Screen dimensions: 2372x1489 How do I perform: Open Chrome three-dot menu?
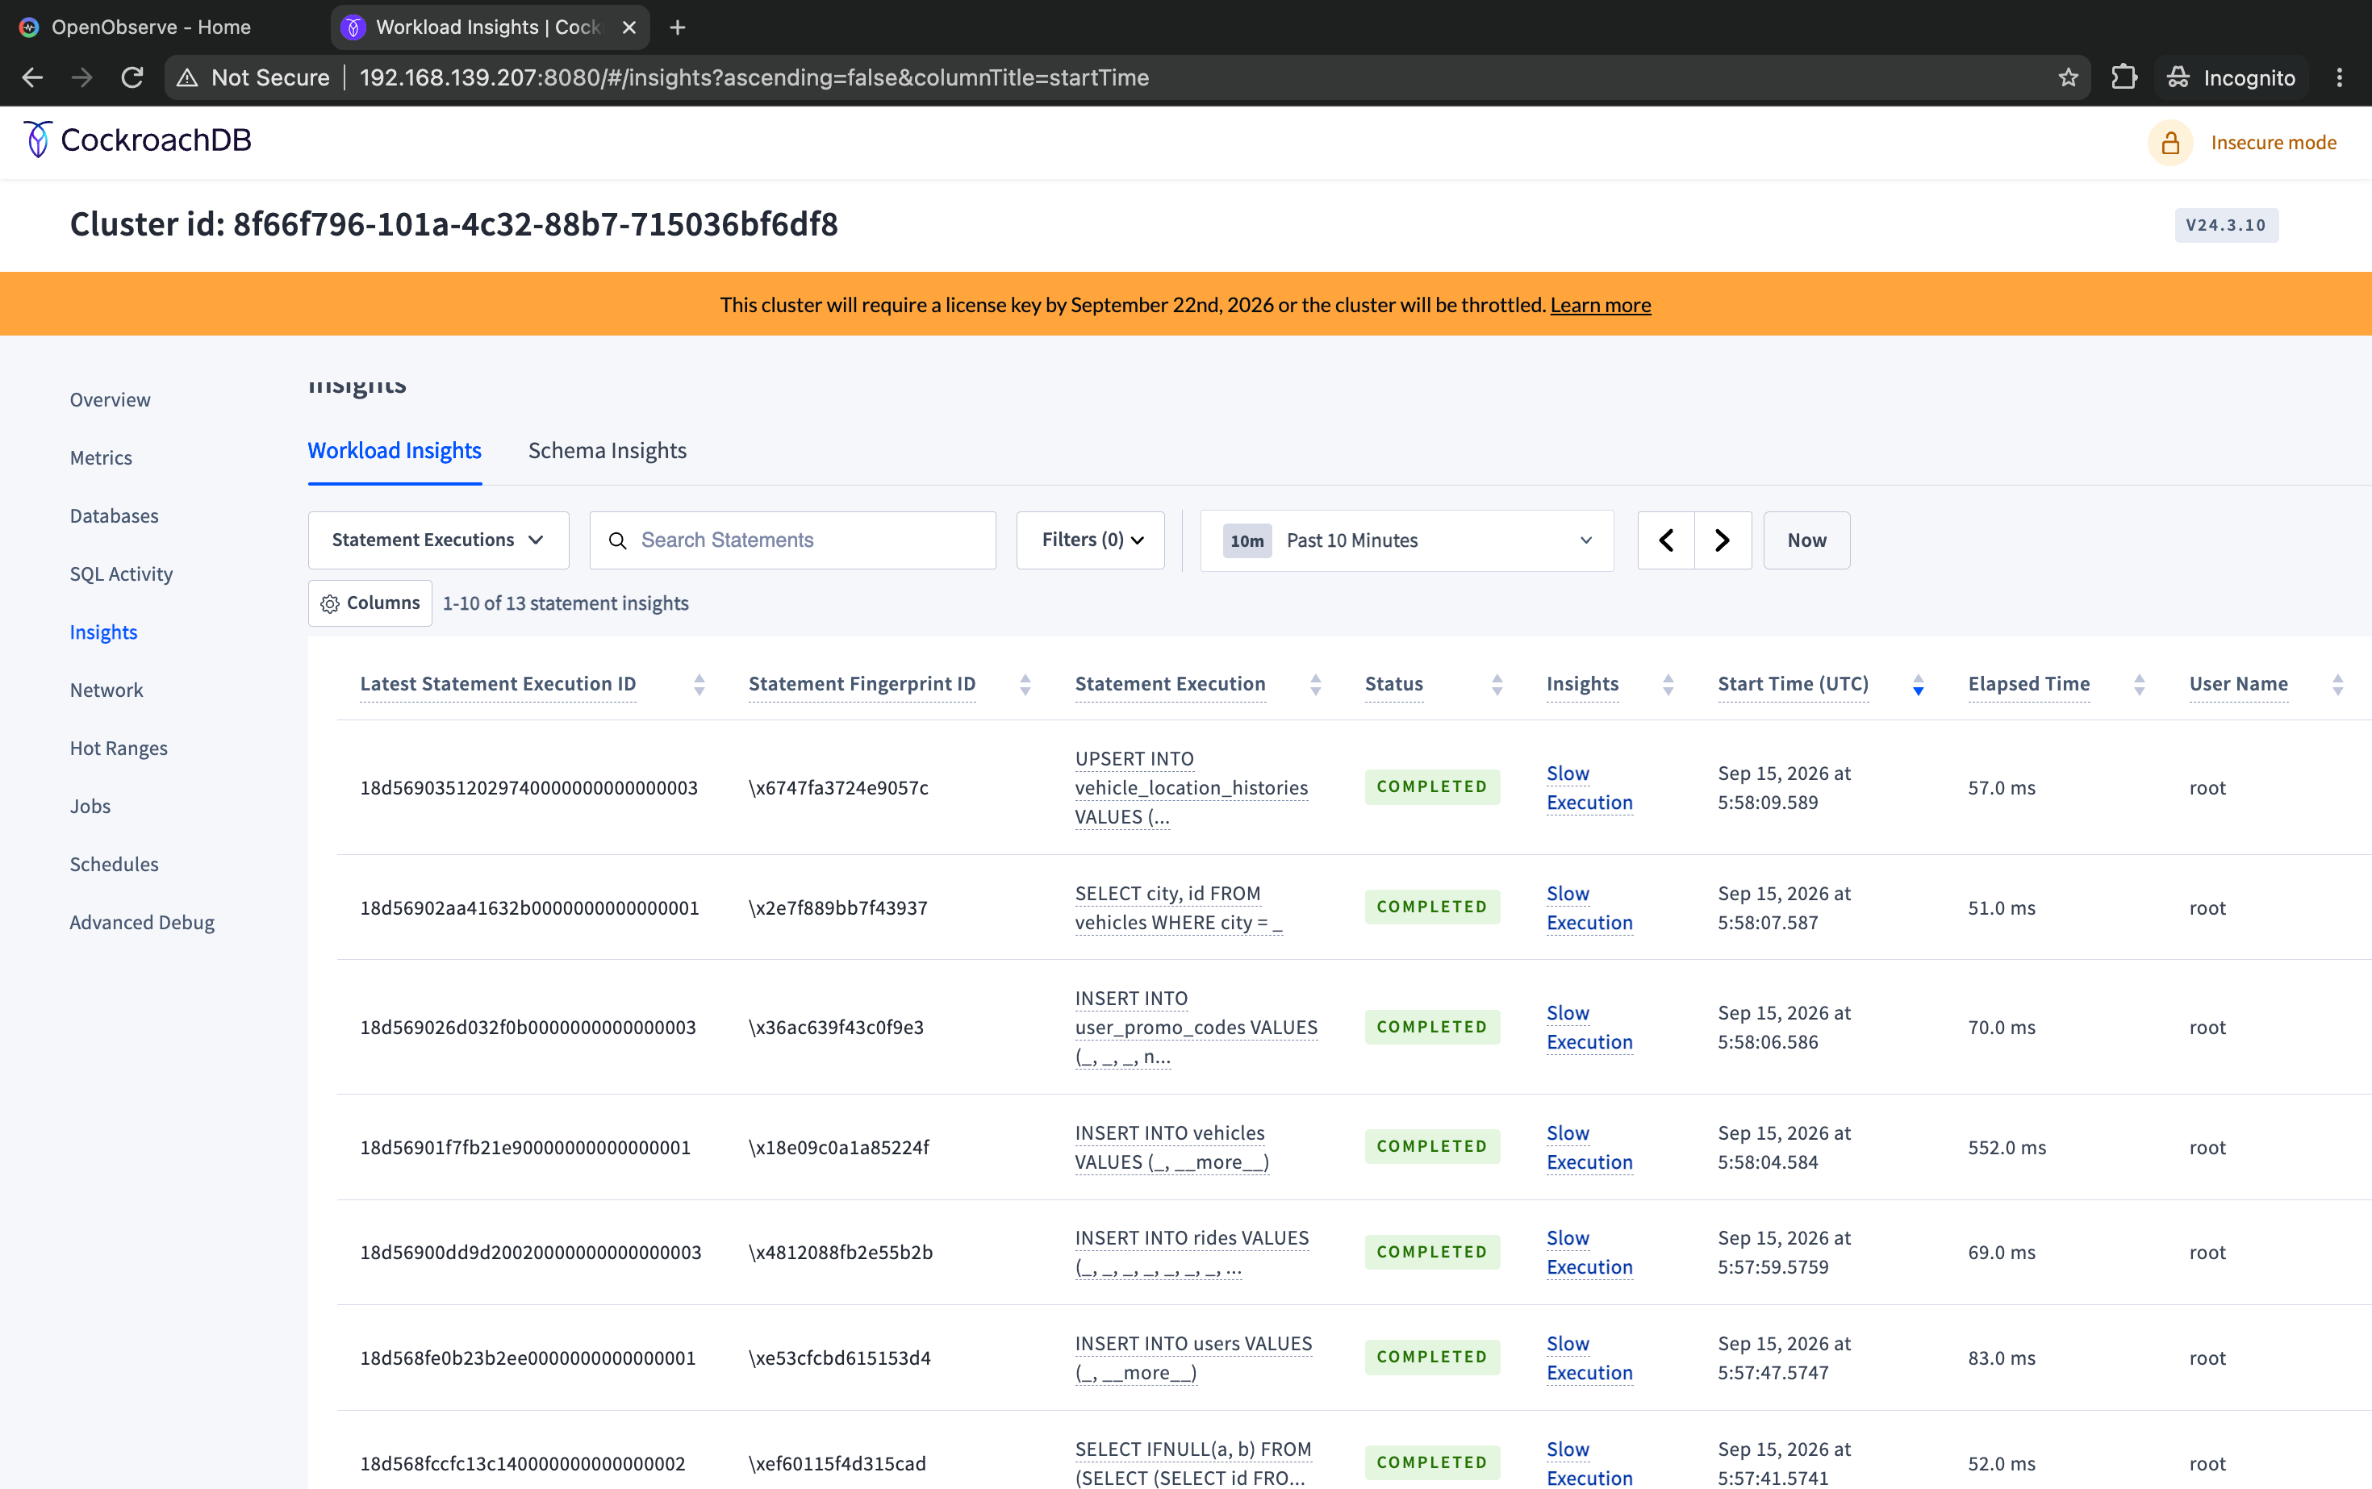(x=2340, y=77)
